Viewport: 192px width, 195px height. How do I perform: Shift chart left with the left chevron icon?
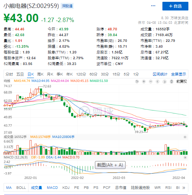(x=158, y=82)
